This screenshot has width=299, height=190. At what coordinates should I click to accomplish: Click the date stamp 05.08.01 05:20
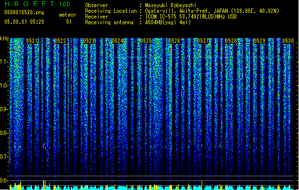click(x=24, y=22)
